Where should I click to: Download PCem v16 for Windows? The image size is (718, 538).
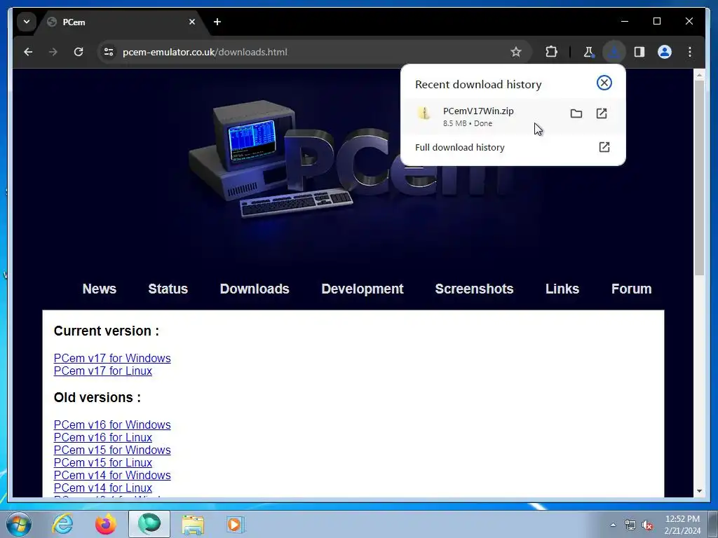pyautogui.click(x=112, y=425)
